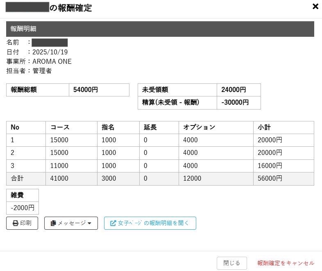The image size is (322, 271).
Task: Click the copy icon beside メッセージ
Action: (53, 223)
